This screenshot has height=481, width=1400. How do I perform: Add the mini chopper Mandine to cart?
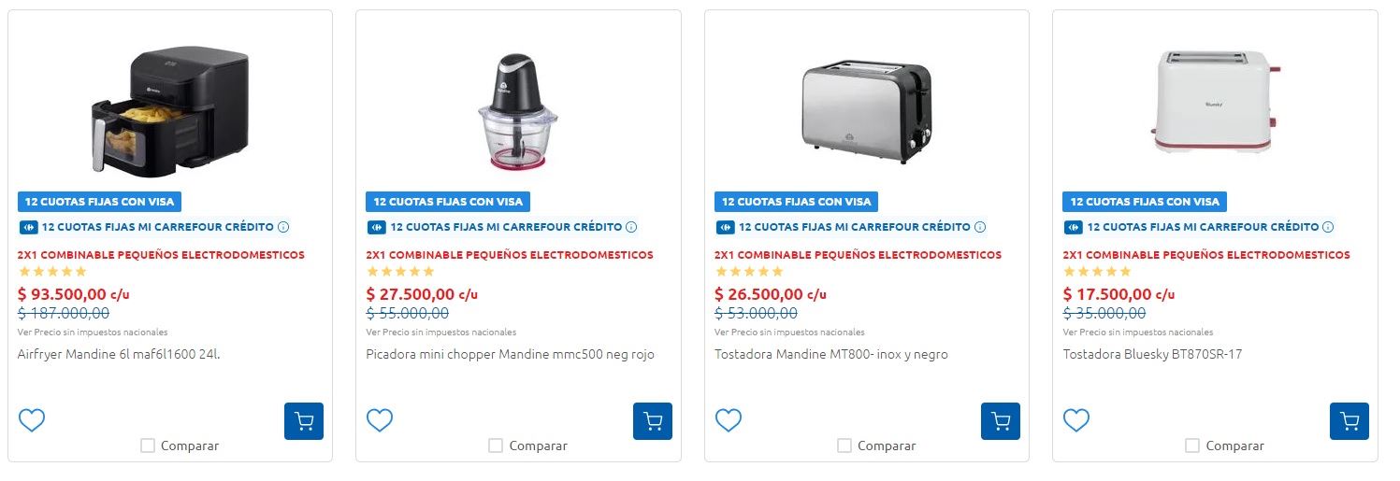click(653, 421)
